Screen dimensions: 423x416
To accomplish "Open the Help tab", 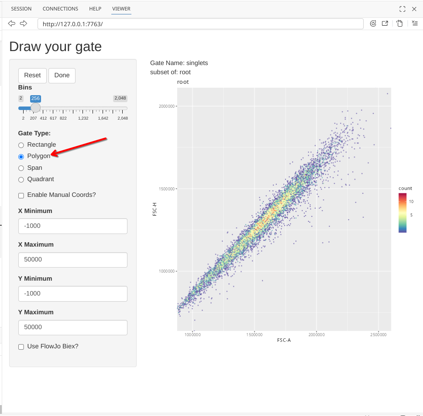I will [95, 9].
